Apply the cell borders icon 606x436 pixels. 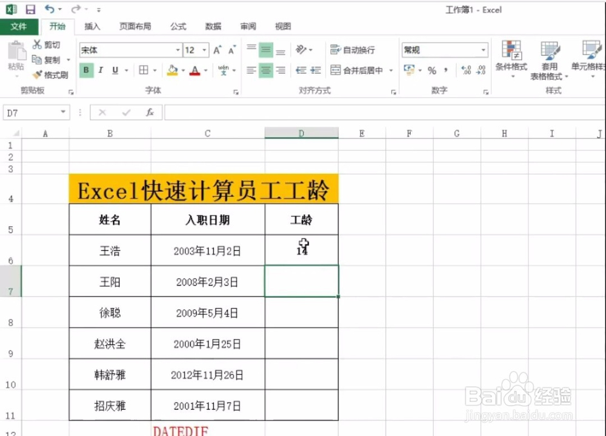[144, 70]
